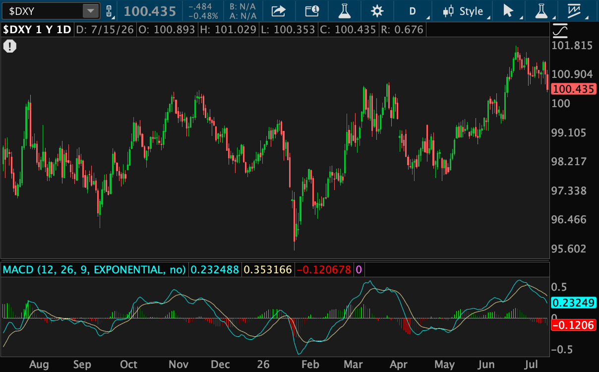Click the R: 0.676 range value
Screen dimensions: 599x372
pyautogui.click(x=402, y=30)
